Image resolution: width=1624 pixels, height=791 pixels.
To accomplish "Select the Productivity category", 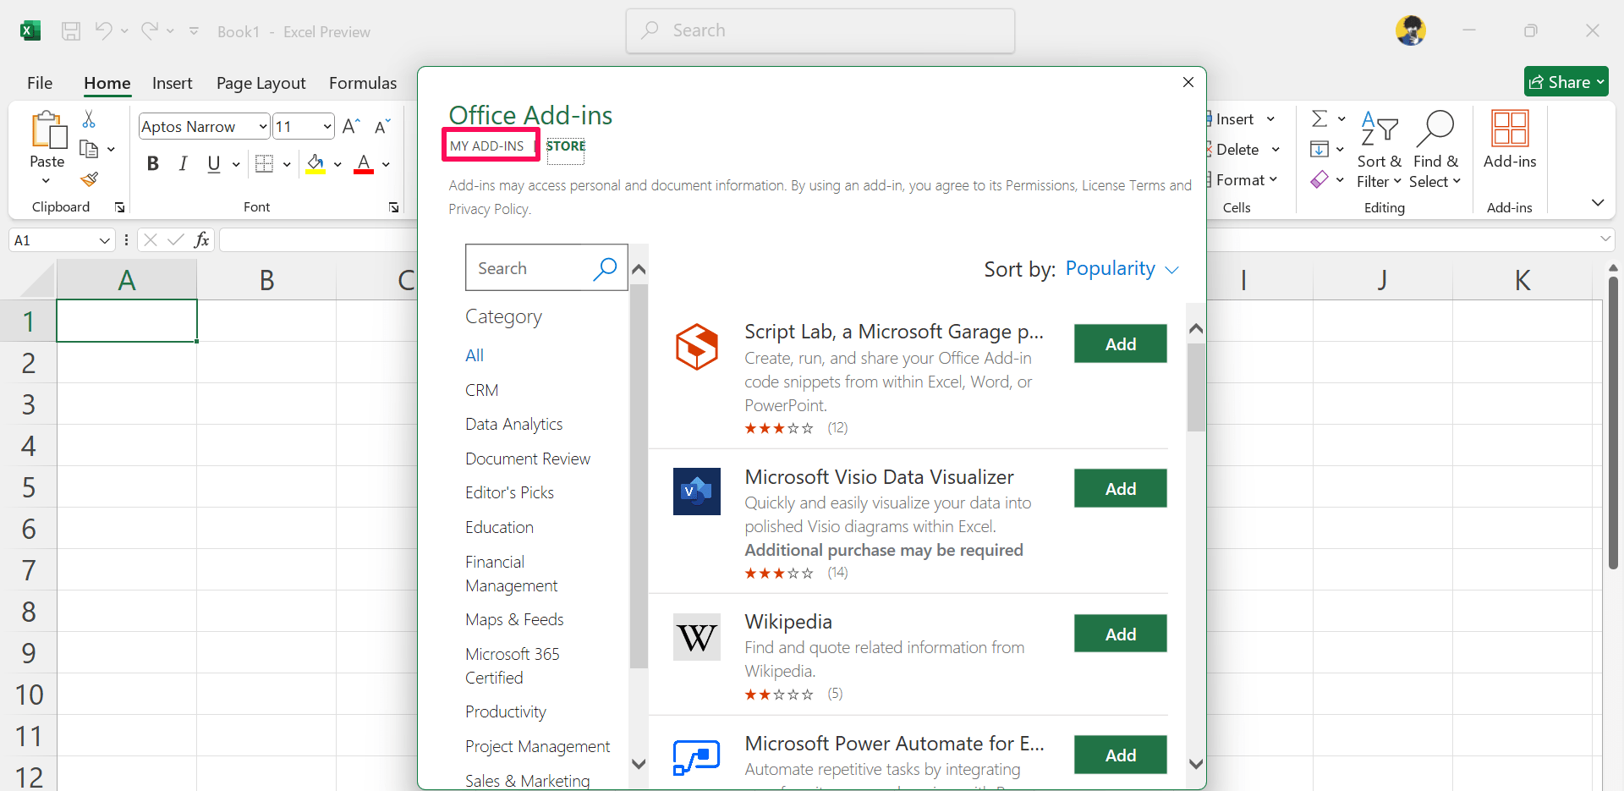I will [x=506, y=711].
